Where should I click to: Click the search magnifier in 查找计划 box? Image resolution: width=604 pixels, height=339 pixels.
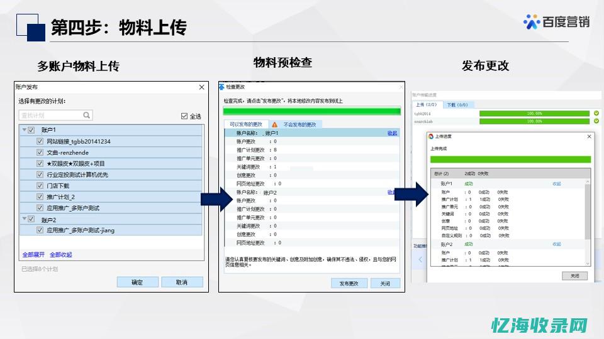[x=87, y=116]
